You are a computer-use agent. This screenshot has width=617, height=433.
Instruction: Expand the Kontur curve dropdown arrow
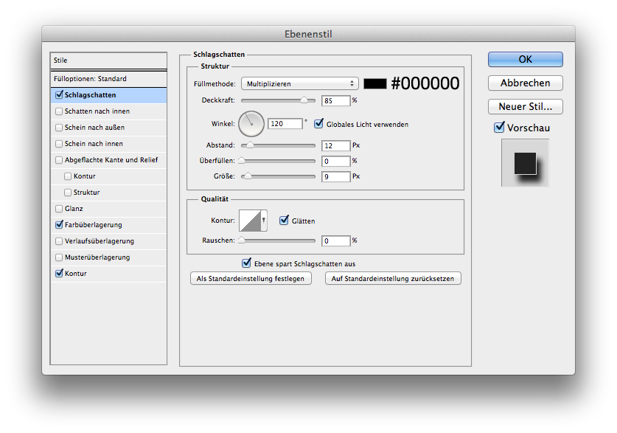tap(264, 220)
